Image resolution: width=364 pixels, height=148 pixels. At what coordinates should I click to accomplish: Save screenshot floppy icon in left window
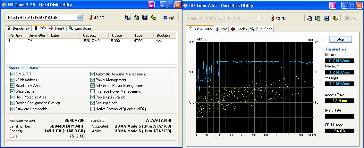pos(145,18)
